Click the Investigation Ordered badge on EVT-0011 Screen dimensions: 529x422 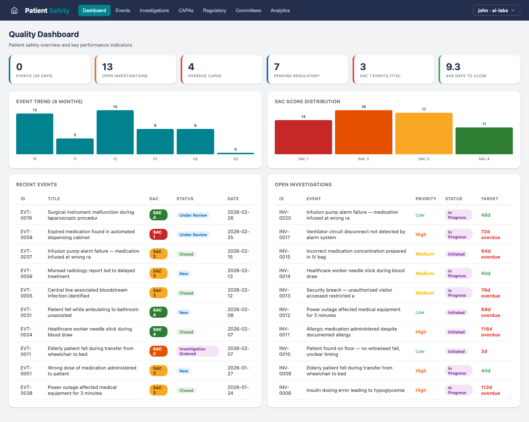point(197,351)
